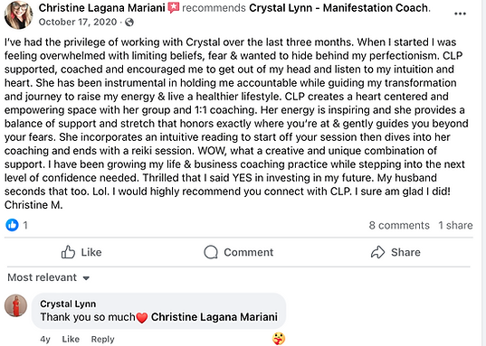Image resolution: width=486 pixels, height=346 pixels.
Task: Visit Crystal Lynn - Manifestation Coach page
Action: 339,8
